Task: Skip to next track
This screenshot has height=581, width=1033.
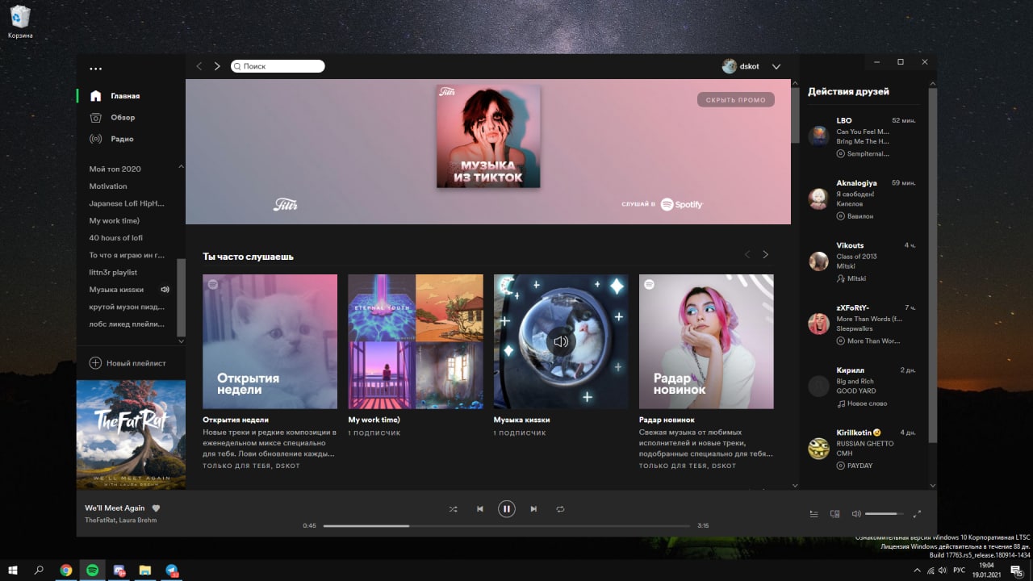Action: [533, 509]
